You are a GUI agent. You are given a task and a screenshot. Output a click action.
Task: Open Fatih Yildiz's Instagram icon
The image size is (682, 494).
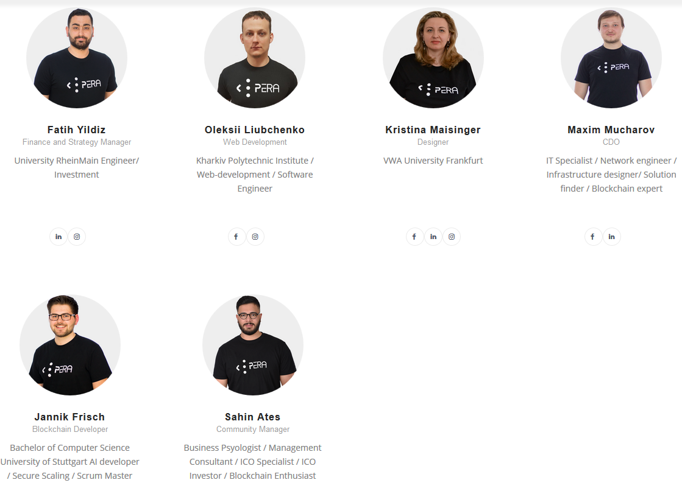coord(77,237)
